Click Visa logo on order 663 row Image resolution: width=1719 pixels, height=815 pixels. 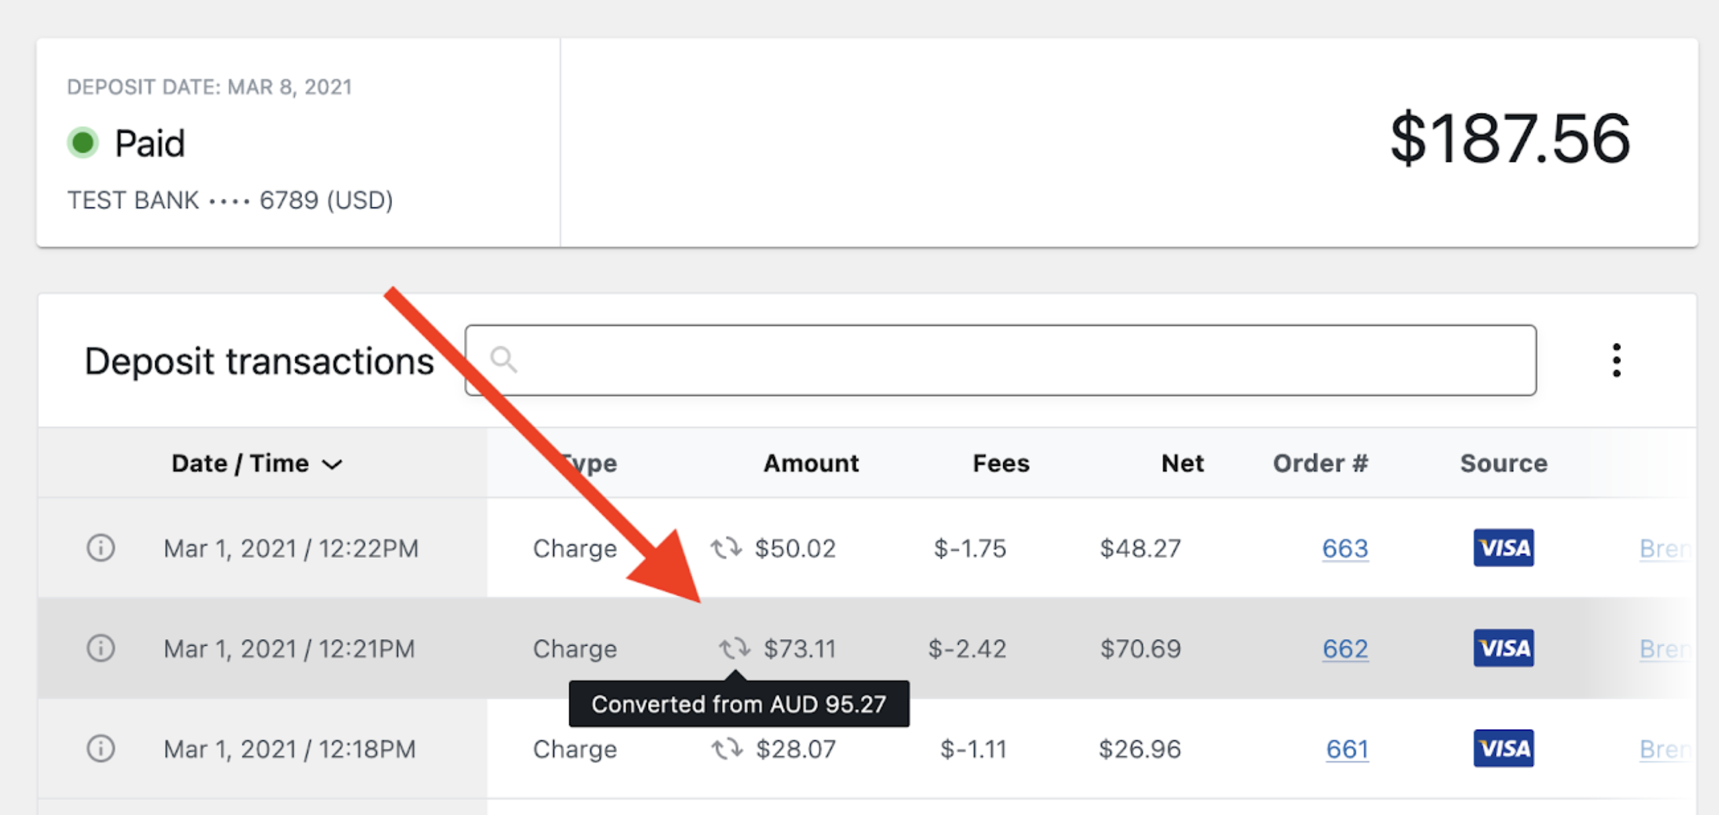(x=1503, y=548)
